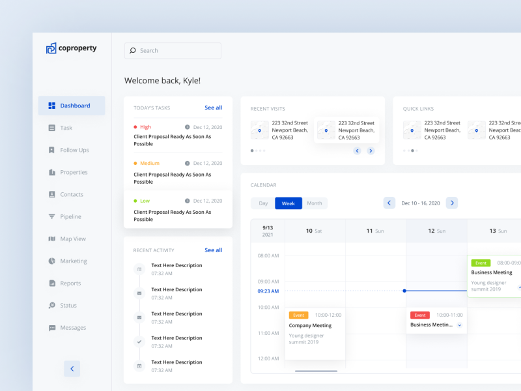Open Messages from sidebar
The height and width of the screenshot is (391, 521).
pos(72,328)
